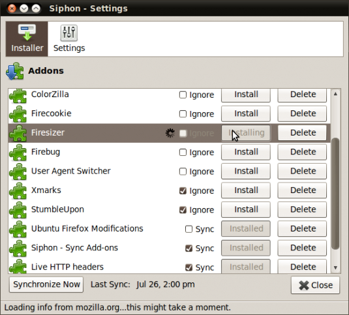Click the Firebug puzzle piece icon

tap(18, 153)
